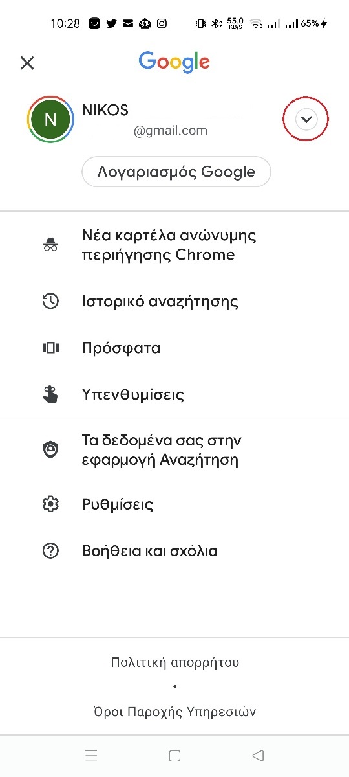The height and width of the screenshot is (777, 349).
Task: Tap the Πρόσφατα carousel icon
Action: click(x=50, y=348)
